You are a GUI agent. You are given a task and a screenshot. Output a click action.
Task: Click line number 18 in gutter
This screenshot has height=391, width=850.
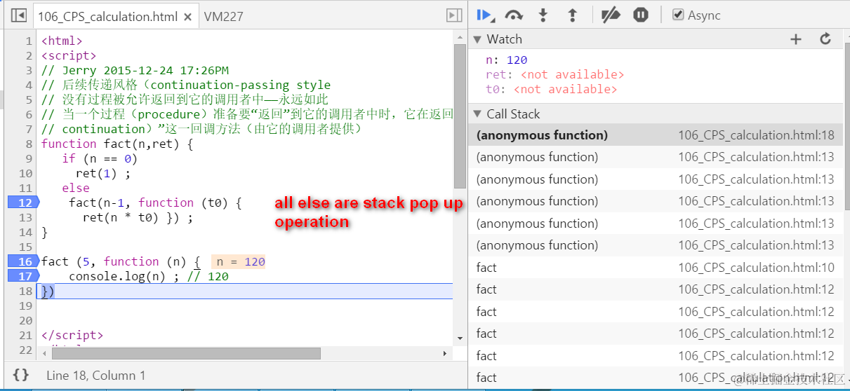click(25, 291)
